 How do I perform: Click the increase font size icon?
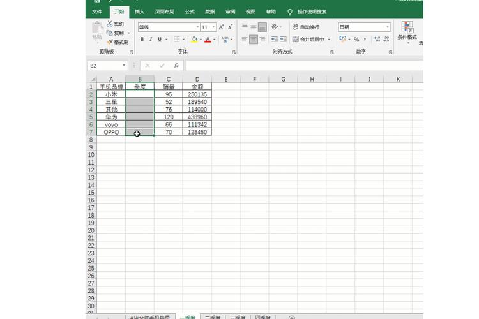pos(222,27)
